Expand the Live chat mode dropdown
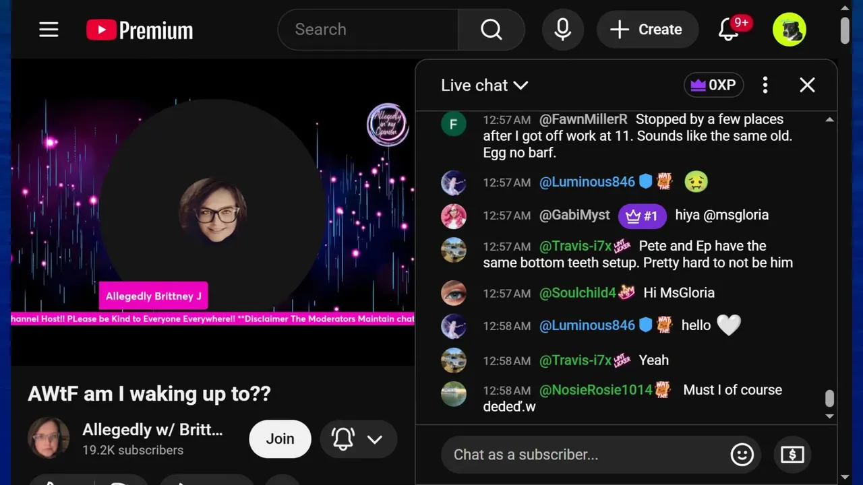Viewport: 863px width, 485px height. point(484,86)
